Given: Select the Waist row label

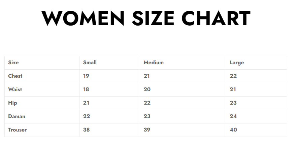Looking at the screenshot, I should (x=15, y=89).
